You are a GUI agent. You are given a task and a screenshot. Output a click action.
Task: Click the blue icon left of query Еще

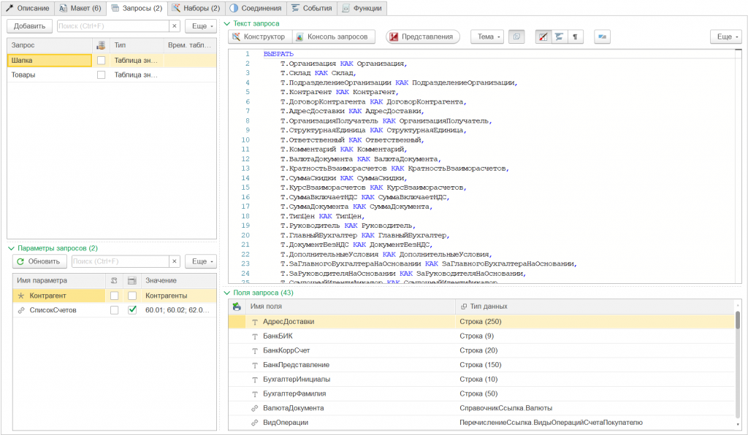(x=602, y=36)
